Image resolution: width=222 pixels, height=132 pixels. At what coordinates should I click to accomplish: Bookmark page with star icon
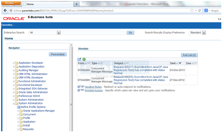192,11
